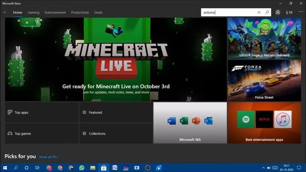Open the LEGO Legacy: Heroes Unboxed tile

(264, 38)
